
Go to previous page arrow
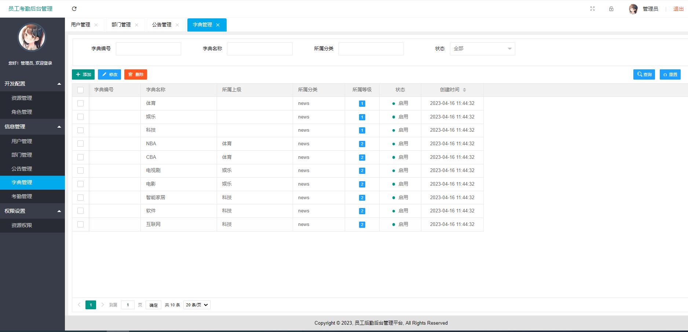point(79,305)
